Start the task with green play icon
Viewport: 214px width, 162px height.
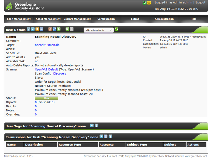pos(67,29)
